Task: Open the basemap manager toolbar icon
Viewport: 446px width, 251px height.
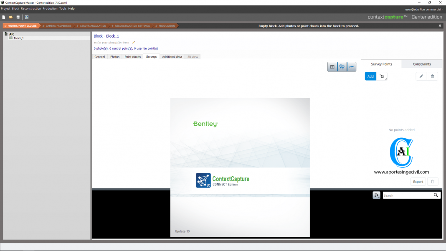Action: pos(26,17)
